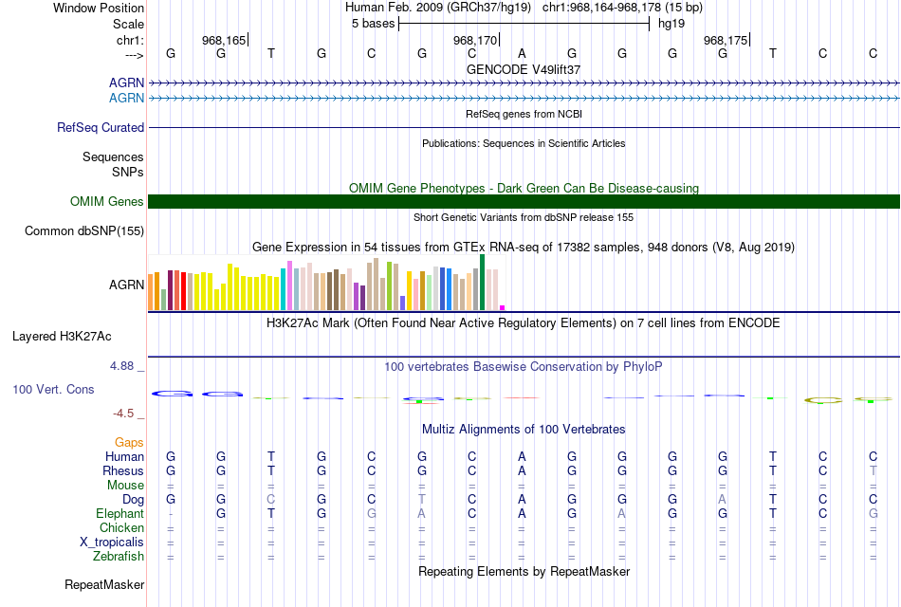This screenshot has height=607, width=901.
Task: Click the AGRN label beside GTEx bar chart
Action: pos(126,285)
